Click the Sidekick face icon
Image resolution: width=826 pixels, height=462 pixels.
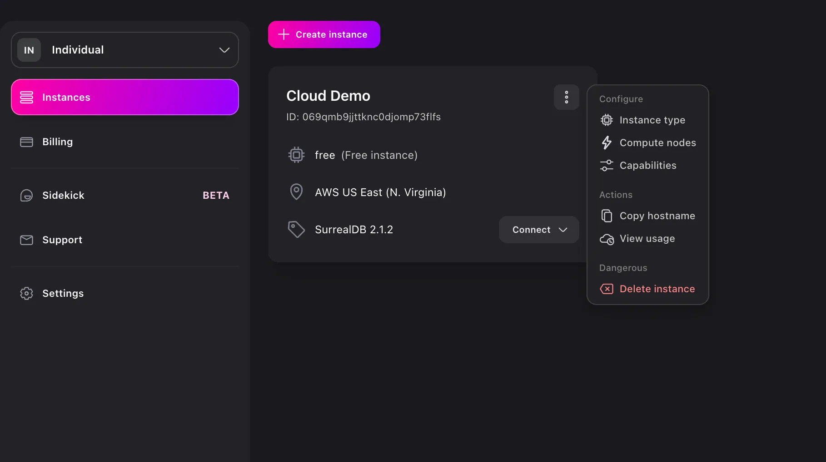[x=26, y=196]
